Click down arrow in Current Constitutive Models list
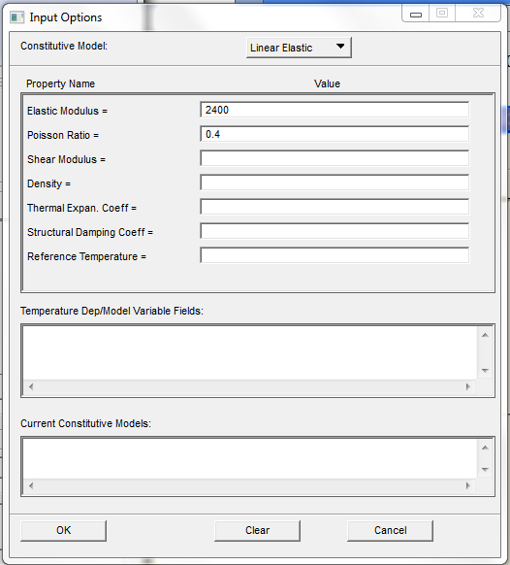This screenshot has width=510, height=565. 485,470
